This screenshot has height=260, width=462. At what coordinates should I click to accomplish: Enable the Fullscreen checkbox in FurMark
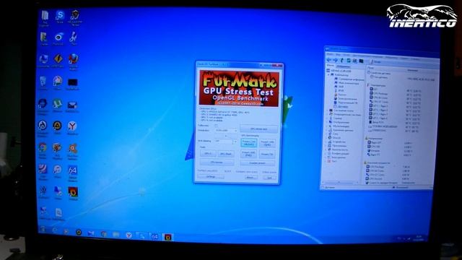[217, 125]
